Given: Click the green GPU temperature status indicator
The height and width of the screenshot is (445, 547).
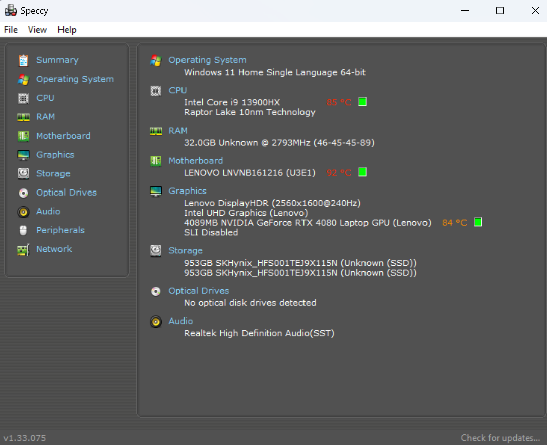Looking at the screenshot, I should (478, 222).
